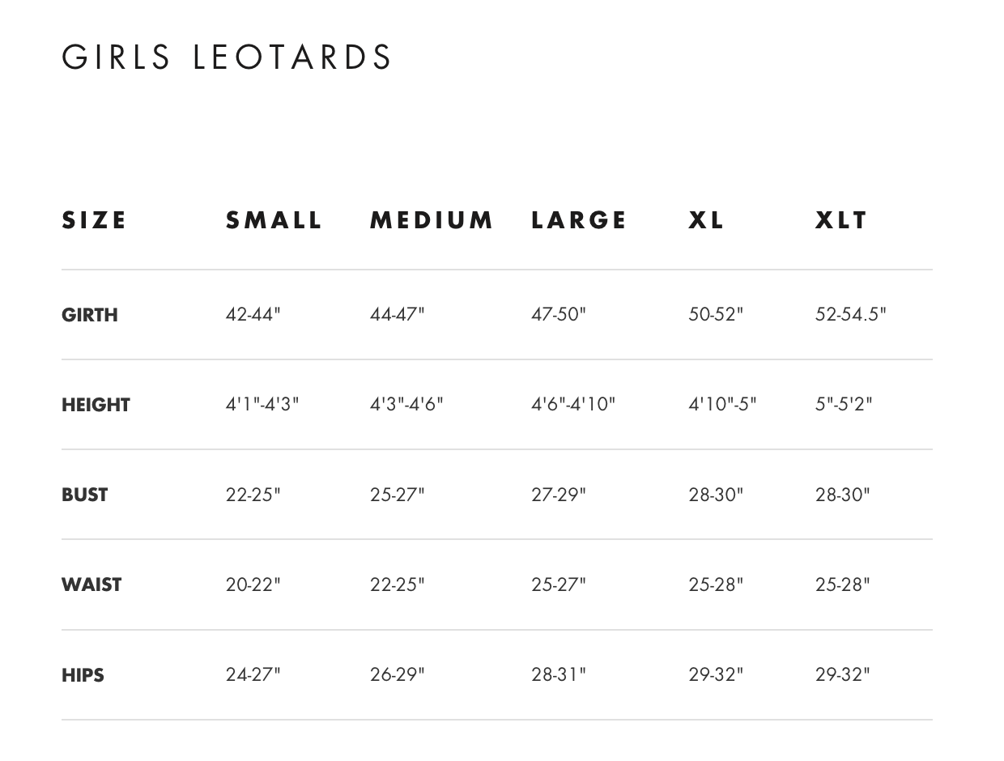Viewport: 1004px width, 761px height.
Task: Click the 4'3"-4'6" height cell
Action: point(406,403)
